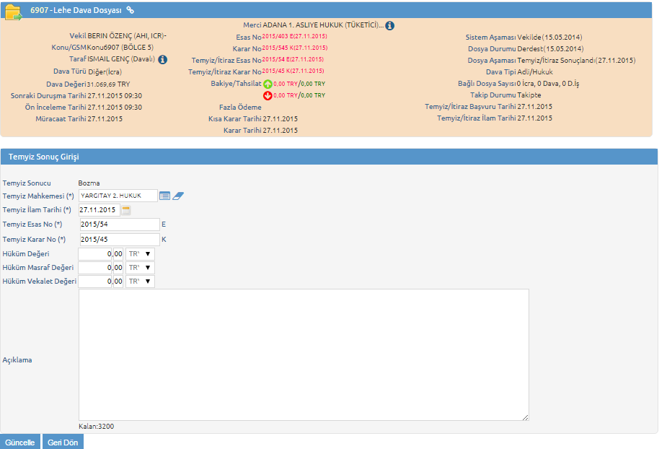Click the red down arrow Tahsilat icon

[268, 95]
